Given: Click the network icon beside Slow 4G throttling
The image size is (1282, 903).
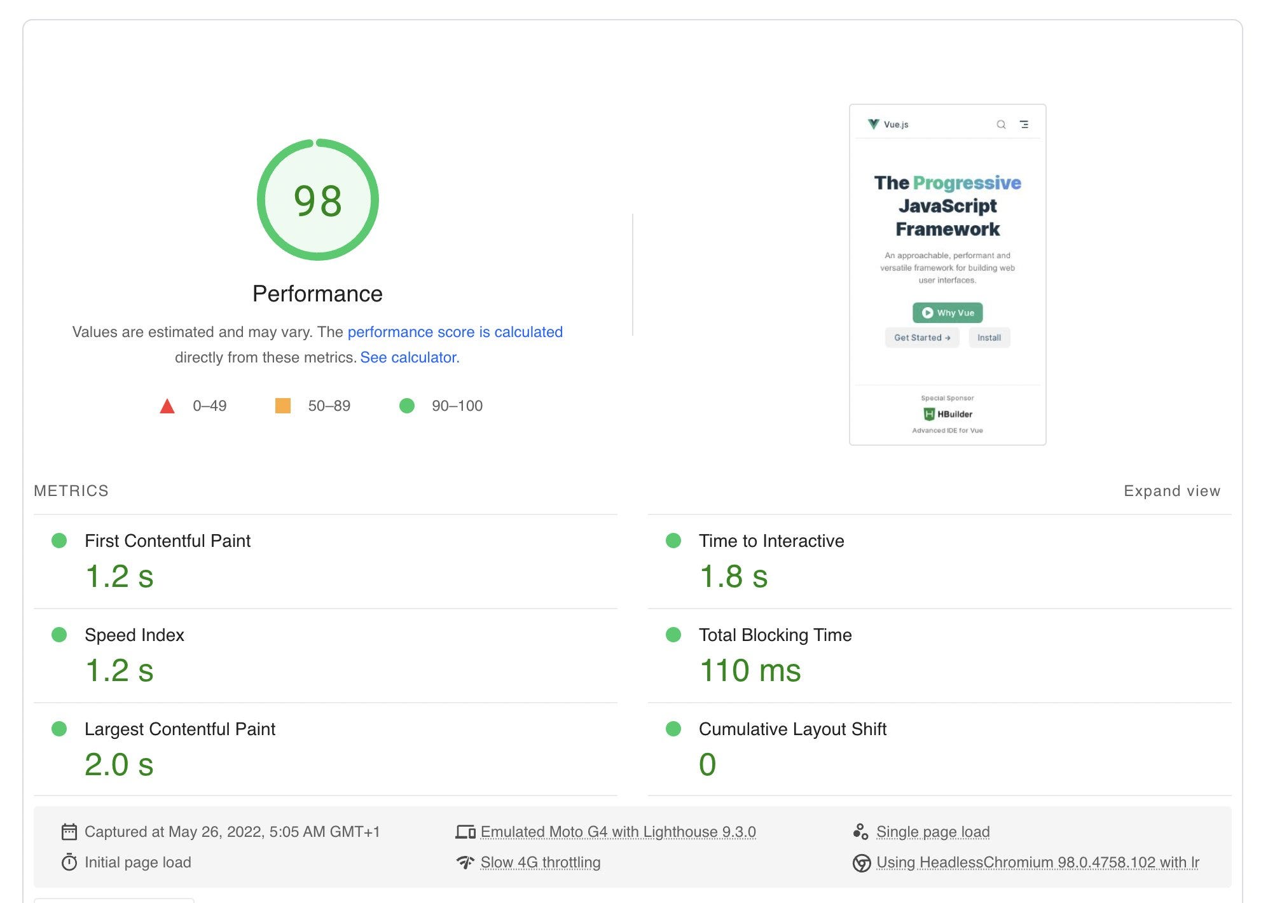Looking at the screenshot, I should tap(465, 862).
